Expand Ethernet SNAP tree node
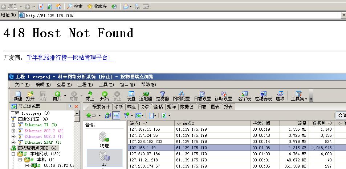The height and width of the screenshot is (169, 346). pos(13,142)
